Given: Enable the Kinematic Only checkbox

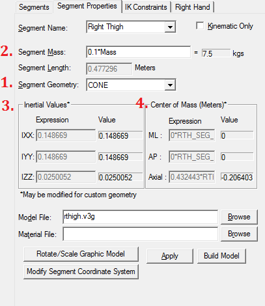Looking at the screenshot, I should point(200,26).
